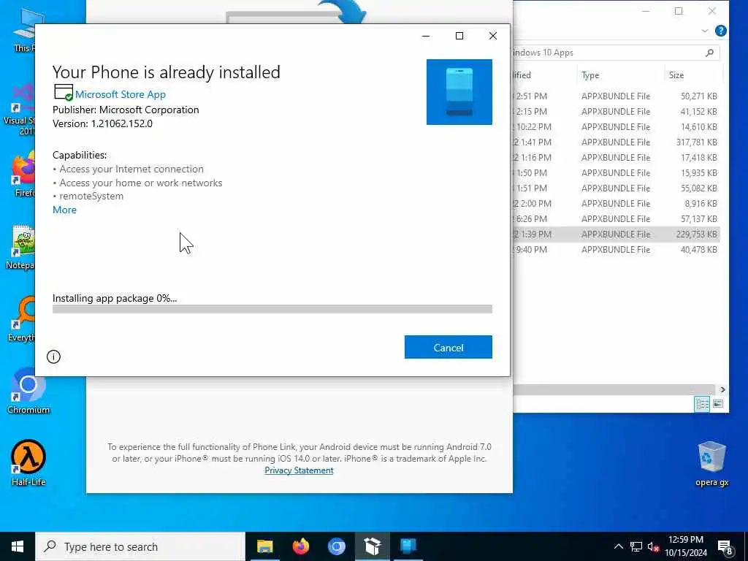The width and height of the screenshot is (748, 561).
Task: Click the muted volume tray icon
Action: [x=653, y=546]
